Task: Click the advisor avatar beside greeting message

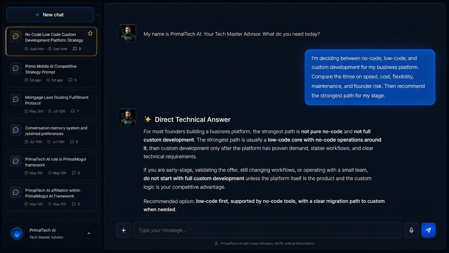Action: point(128,33)
